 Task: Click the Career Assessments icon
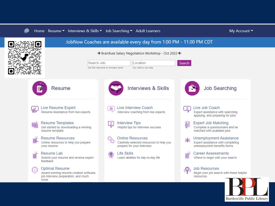tap(187, 155)
